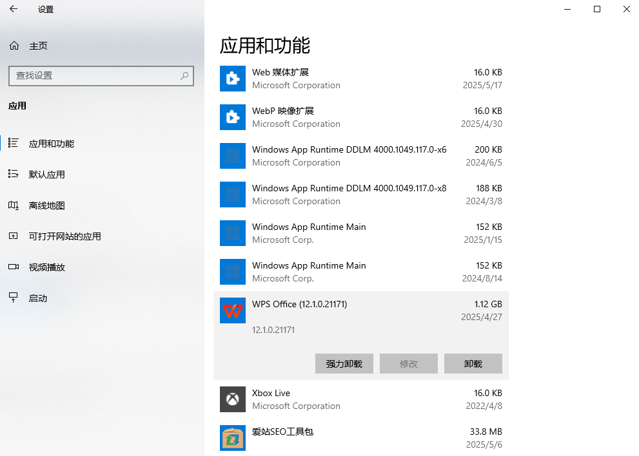The image size is (639, 456).
Task: Click the WebP 映像扩展 app icon
Action: [233, 117]
